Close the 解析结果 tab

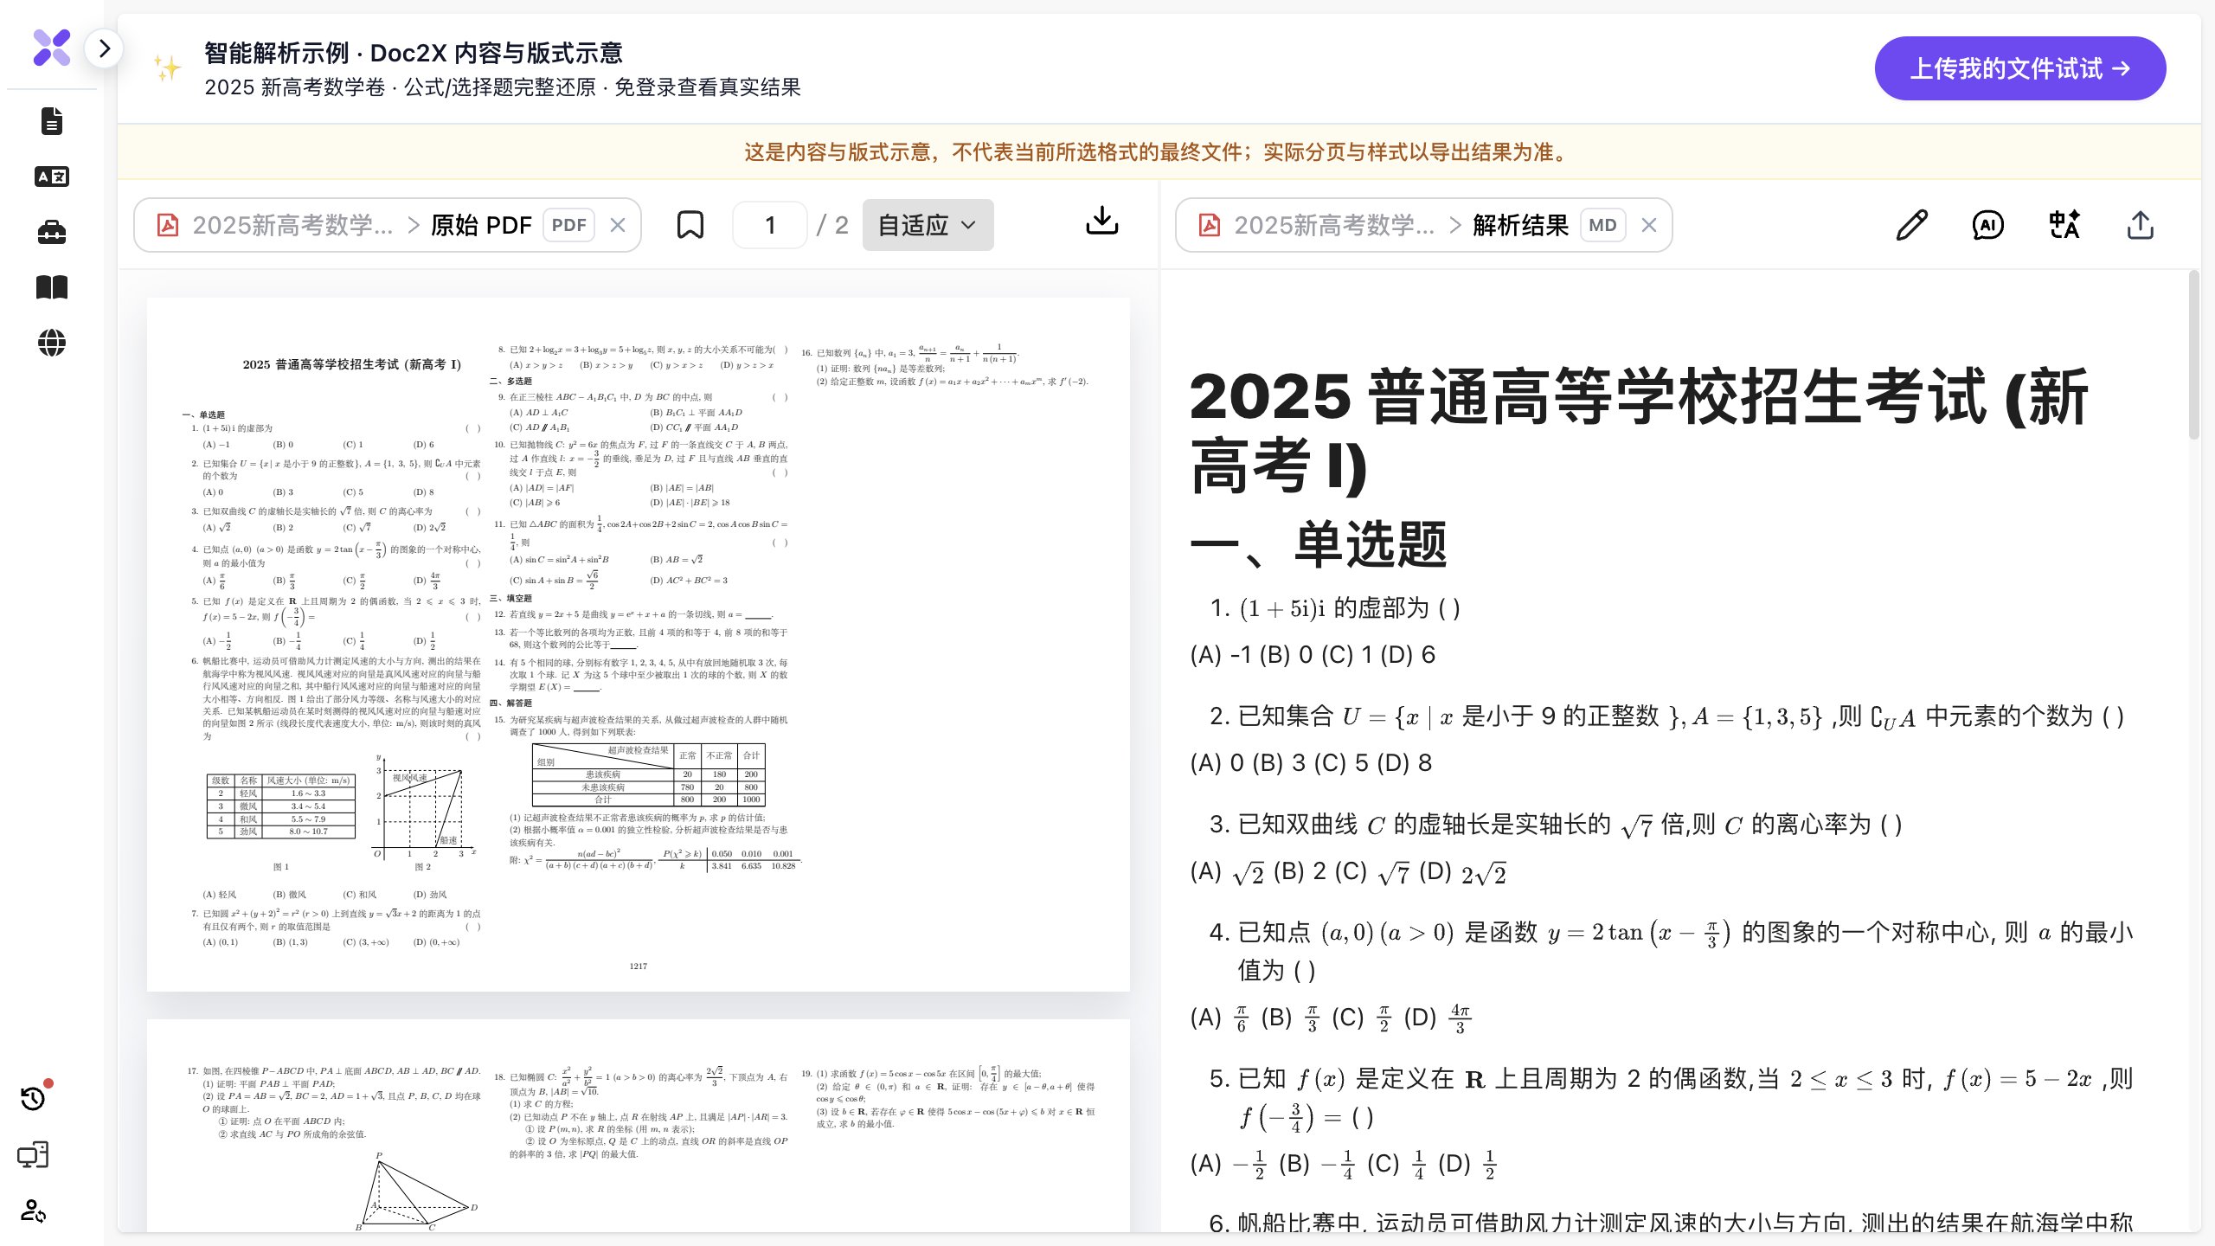(1649, 225)
